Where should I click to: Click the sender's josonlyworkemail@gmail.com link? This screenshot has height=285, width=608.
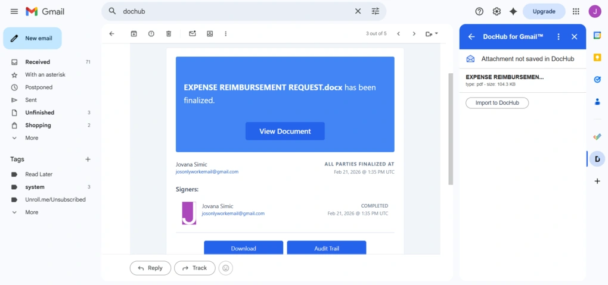pyautogui.click(x=207, y=171)
